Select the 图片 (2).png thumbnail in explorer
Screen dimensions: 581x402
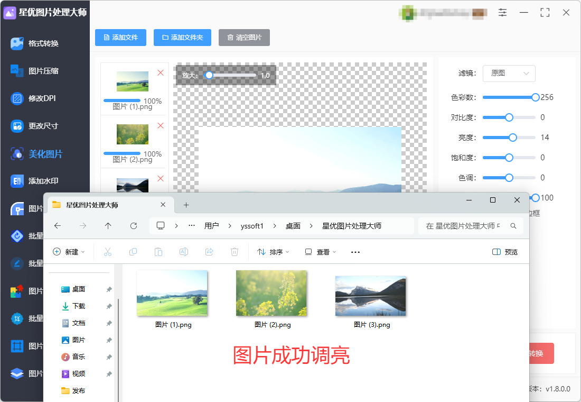pyautogui.click(x=271, y=293)
